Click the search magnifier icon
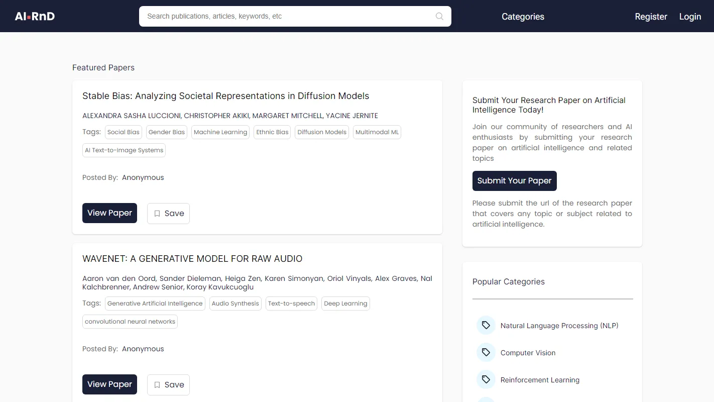Screen dimensions: 714x402 point(439,16)
